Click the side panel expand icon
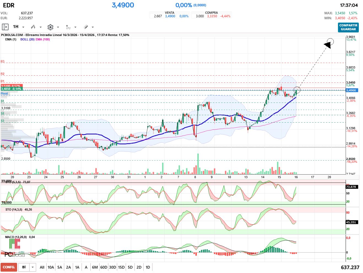This screenshot has width=363, height=273. (x=5, y=27)
